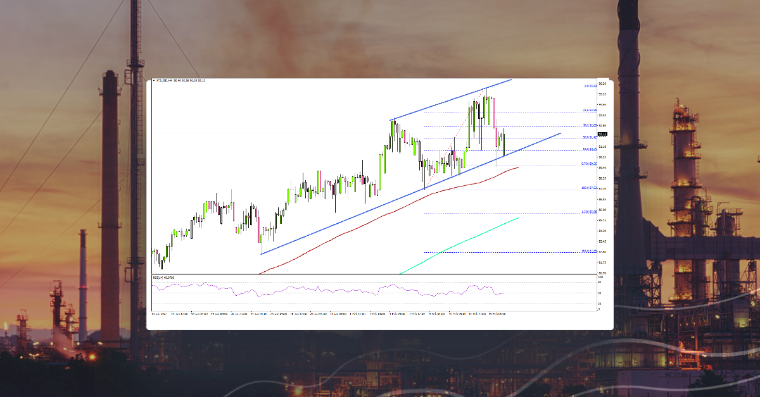760x397 pixels.
Task: Click the 100.0 87.02 Fibonacci label
Action: point(588,188)
